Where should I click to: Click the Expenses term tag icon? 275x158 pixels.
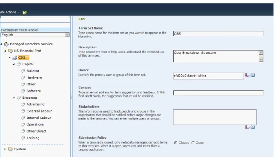19,97
